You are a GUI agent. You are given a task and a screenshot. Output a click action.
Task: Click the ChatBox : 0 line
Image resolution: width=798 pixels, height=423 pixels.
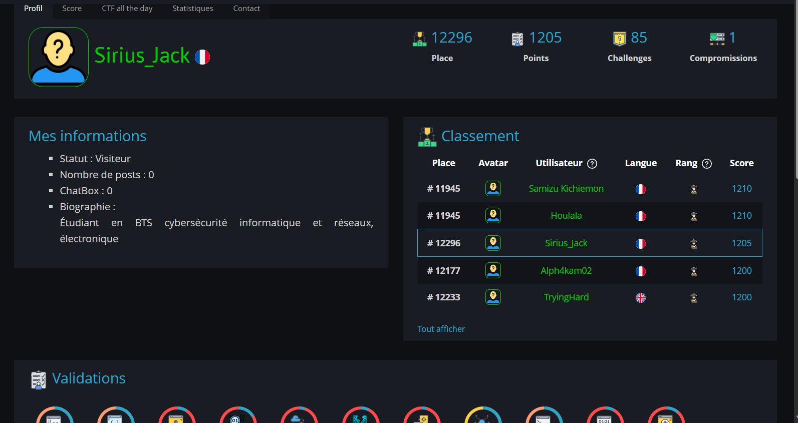coord(86,191)
